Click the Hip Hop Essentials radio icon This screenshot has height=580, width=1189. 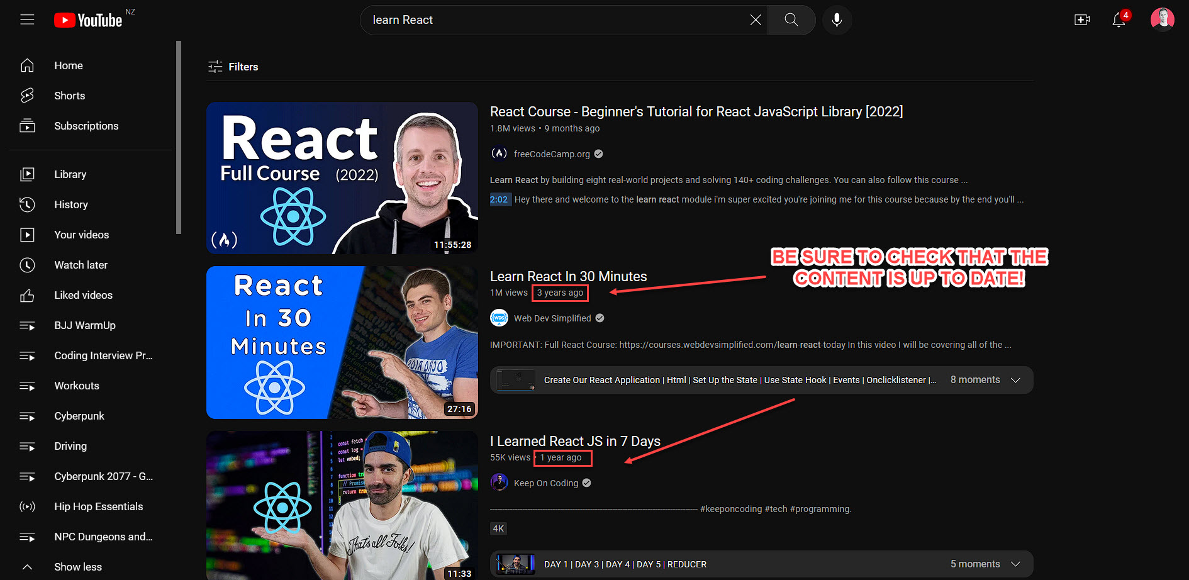pos(27,506)
